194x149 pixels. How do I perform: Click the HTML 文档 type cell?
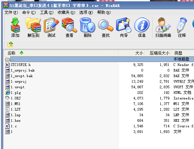tap(182, 93)
